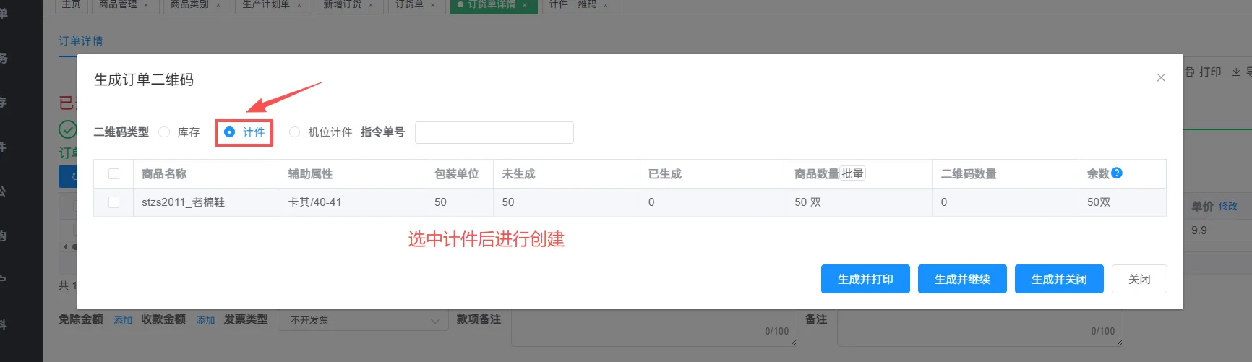Screen dimensions: 1252x362
Task: Select the 计件 radio option
Action: tap(230, 132)
